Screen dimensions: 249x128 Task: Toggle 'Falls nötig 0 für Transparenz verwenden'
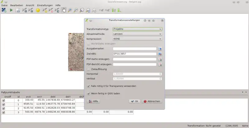89,86
